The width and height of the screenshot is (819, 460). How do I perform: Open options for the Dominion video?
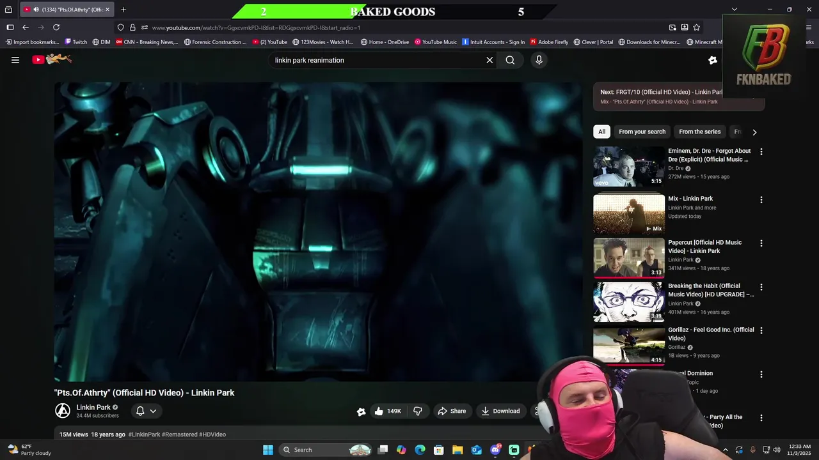761,374
